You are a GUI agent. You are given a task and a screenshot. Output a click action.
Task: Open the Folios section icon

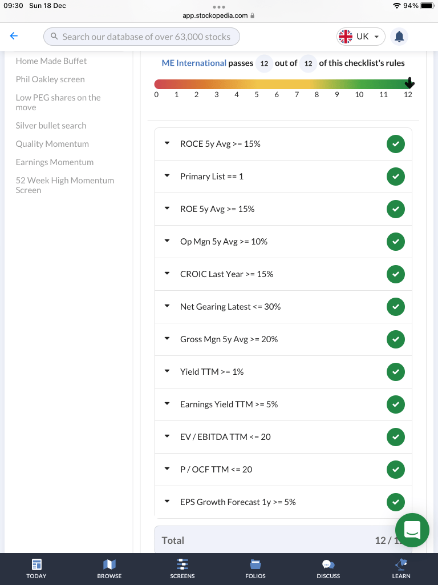[255, 564]
